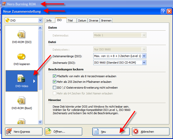Click the compilation list scrollbar thumb
The image size is (173, 139).
coord(40,60)
